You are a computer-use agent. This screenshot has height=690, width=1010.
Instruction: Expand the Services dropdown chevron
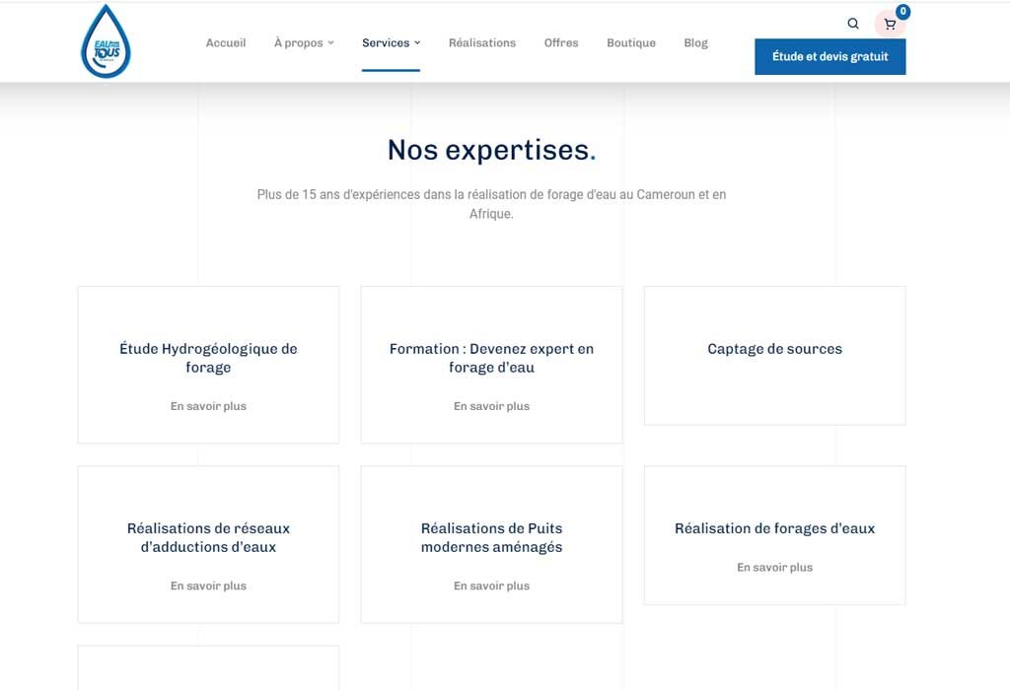coord(417,42)
